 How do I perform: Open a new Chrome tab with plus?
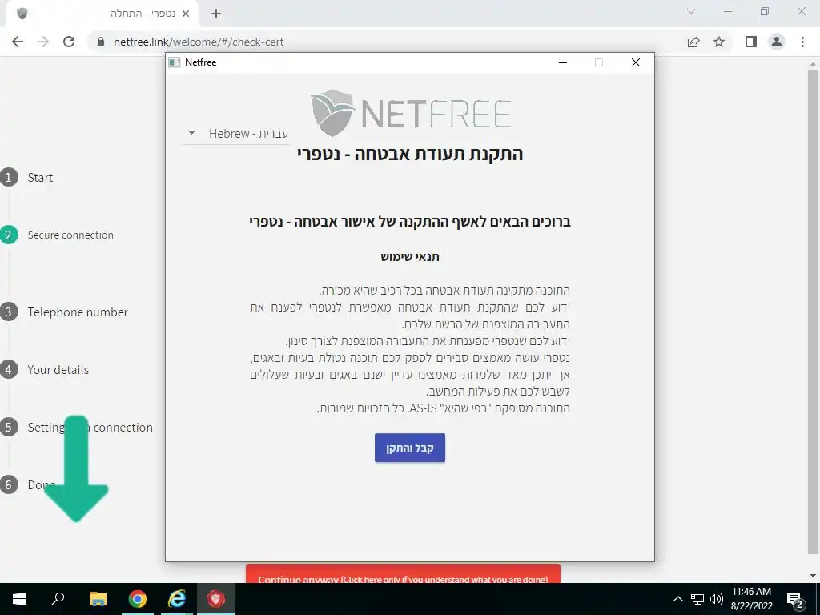pyautogui.click(x=216, y=14)
